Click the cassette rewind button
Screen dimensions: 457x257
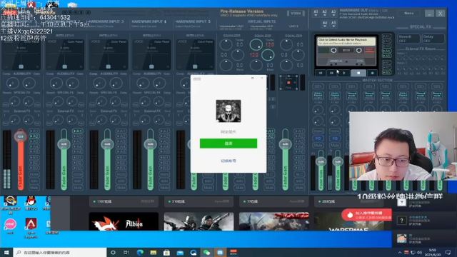click(x=321, y=73)
